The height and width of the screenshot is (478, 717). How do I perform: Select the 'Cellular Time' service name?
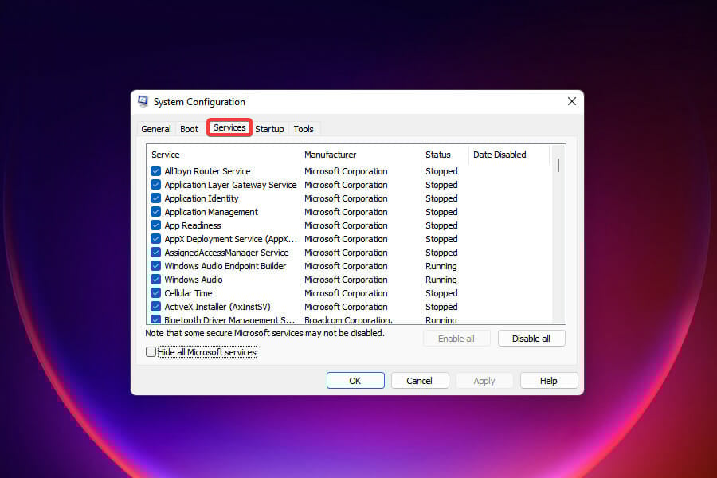coord(188,293)
